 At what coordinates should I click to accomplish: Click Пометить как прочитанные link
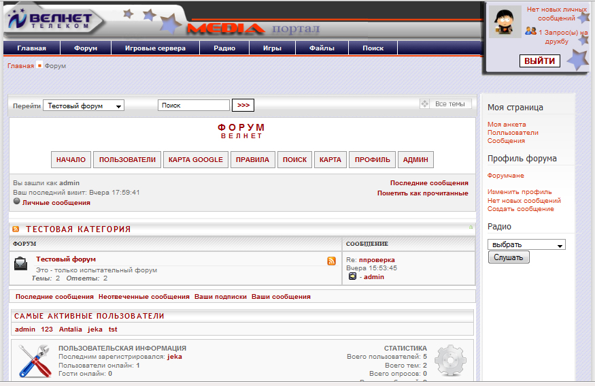tap(423, 193)
